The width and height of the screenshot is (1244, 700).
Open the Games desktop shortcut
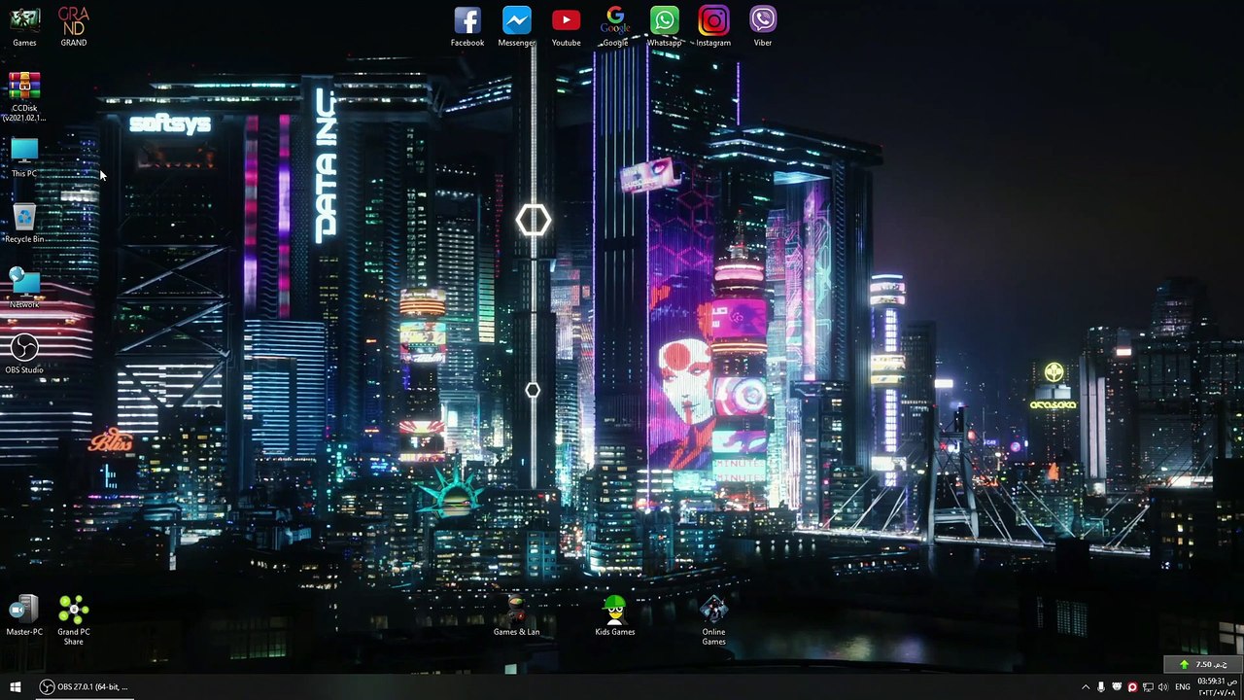pos(24,26)
